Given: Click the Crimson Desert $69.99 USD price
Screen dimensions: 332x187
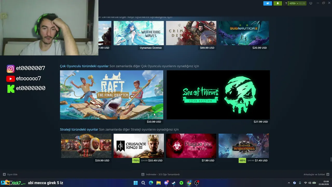Looking at the screenshot, I should click(x=207, y=48).
